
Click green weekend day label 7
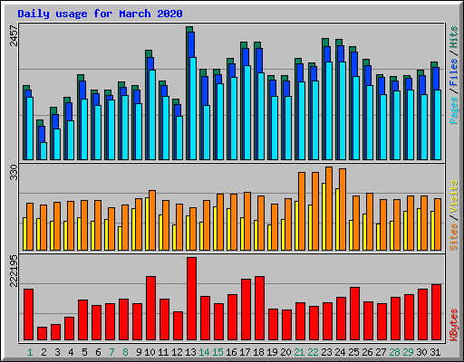(x=111, y=352)
